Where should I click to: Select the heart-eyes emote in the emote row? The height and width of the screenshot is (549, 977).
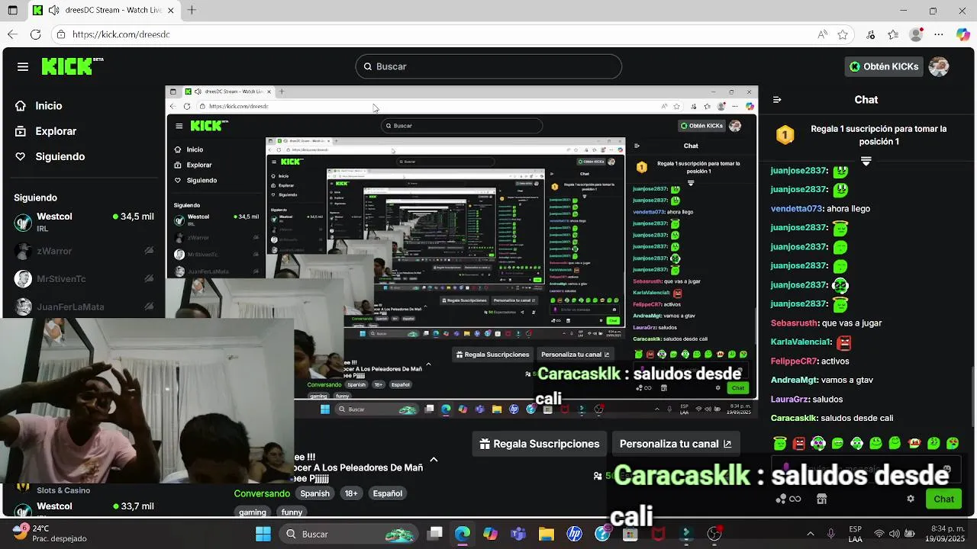coord(953,443)
